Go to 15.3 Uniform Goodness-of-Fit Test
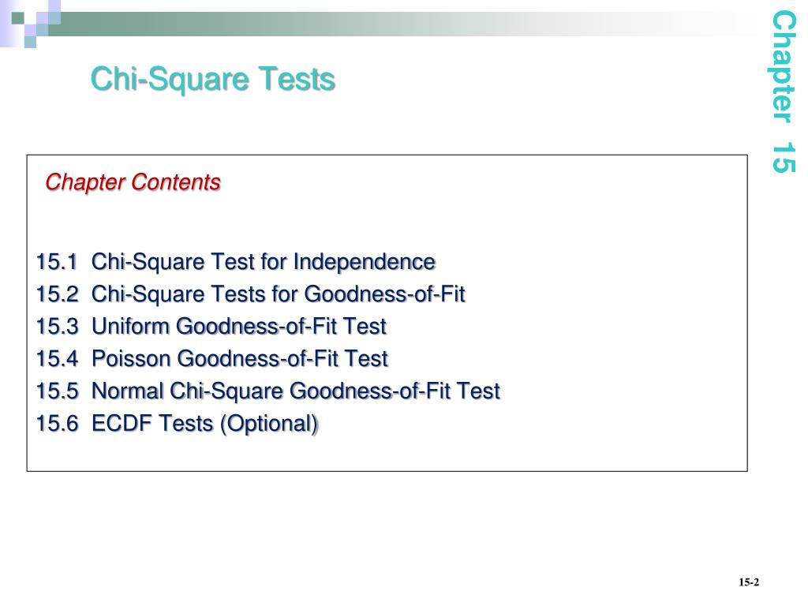 click(x=211, y=326)
